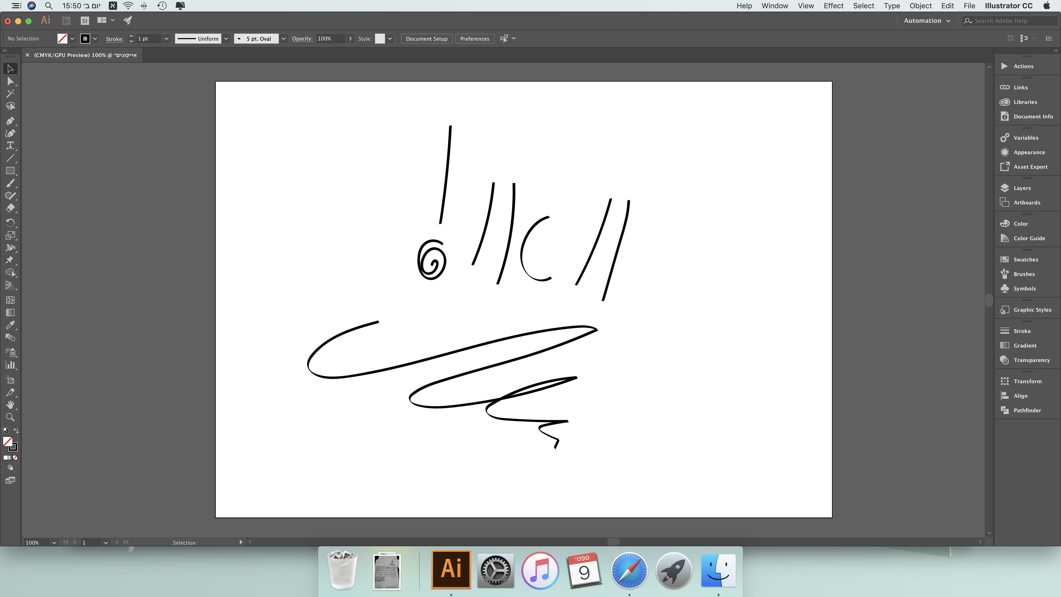1061x597 pixels.
Task: Toggle the drawing mode button
Action: (10, 468)
